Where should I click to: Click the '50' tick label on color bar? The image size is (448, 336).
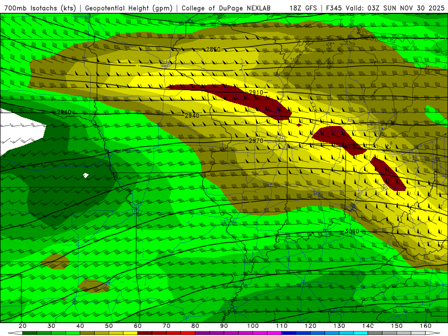coord(109,326)
